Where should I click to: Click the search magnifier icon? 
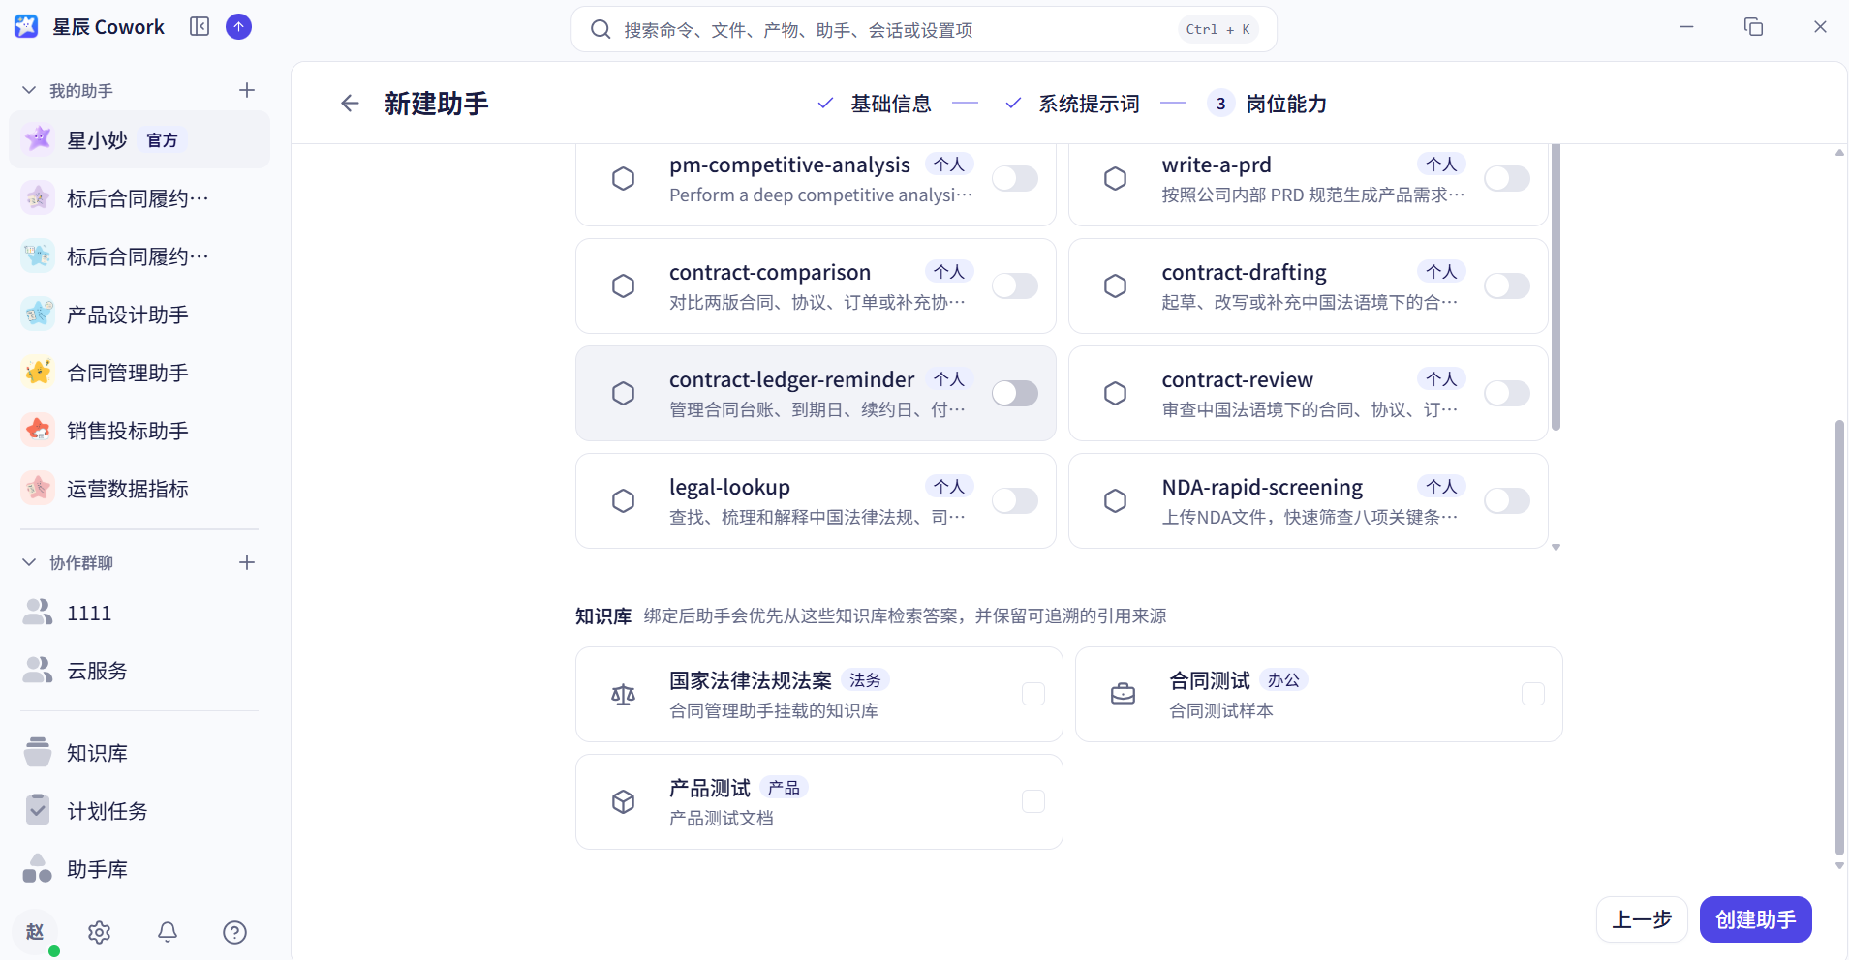[x=601, y=29]
